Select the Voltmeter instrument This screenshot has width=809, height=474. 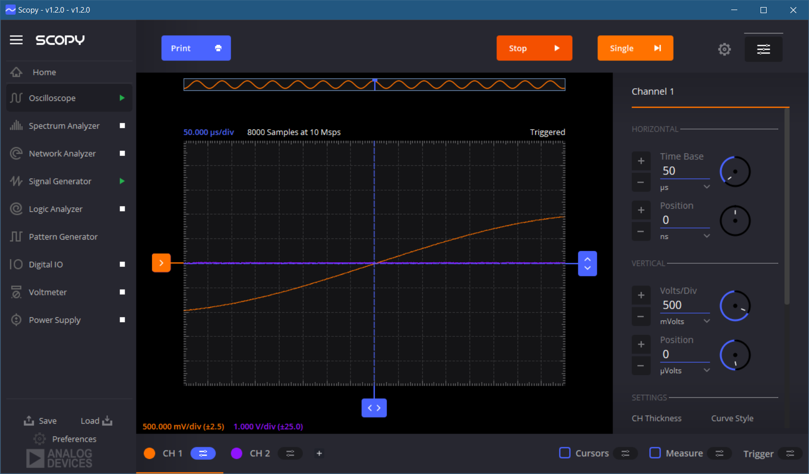47,292
